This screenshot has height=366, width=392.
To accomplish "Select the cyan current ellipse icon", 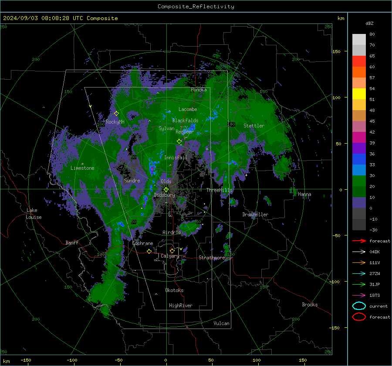I will tap(359, 306).
